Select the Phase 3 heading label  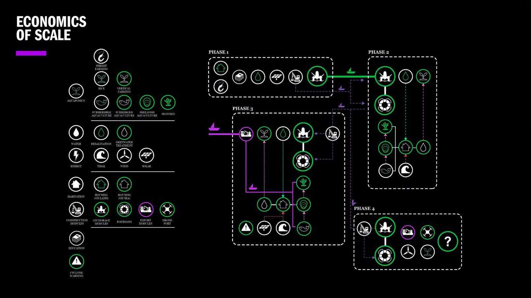tap(243, 109)
